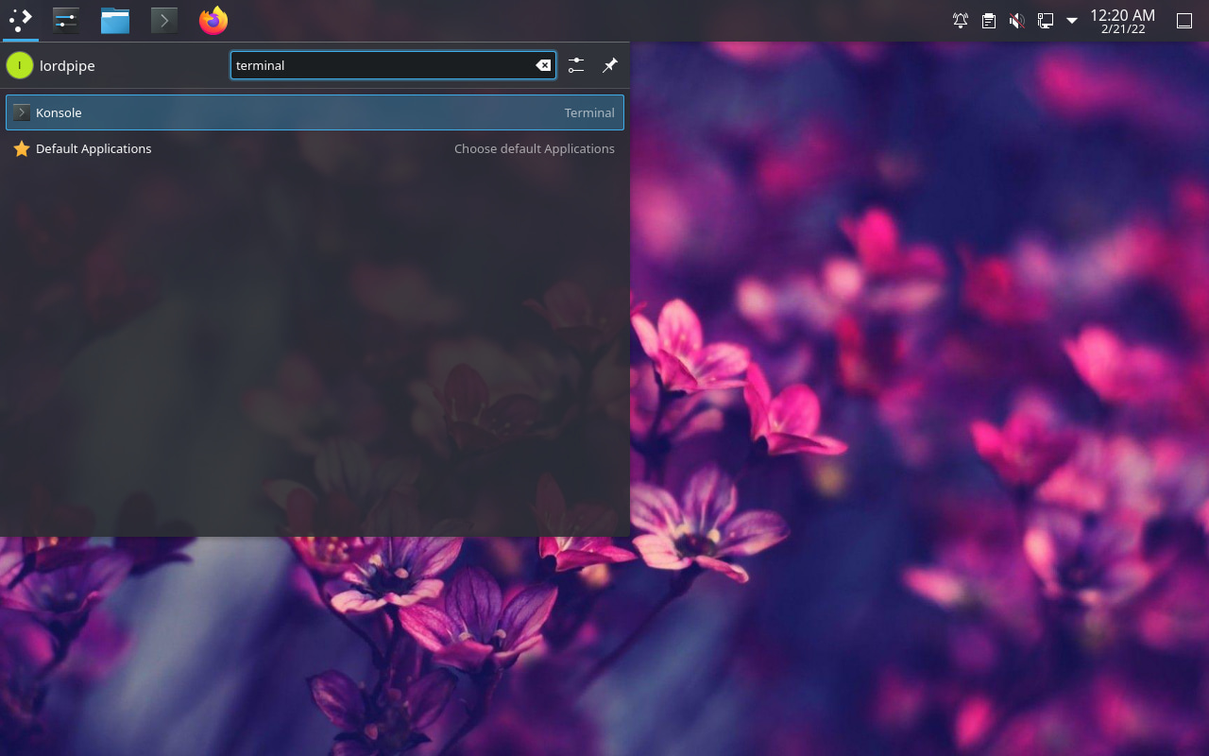The height and width of the screenshot is (756, 1209).
Task: Unmute system audio in the tray
Action: [1017, 20]
